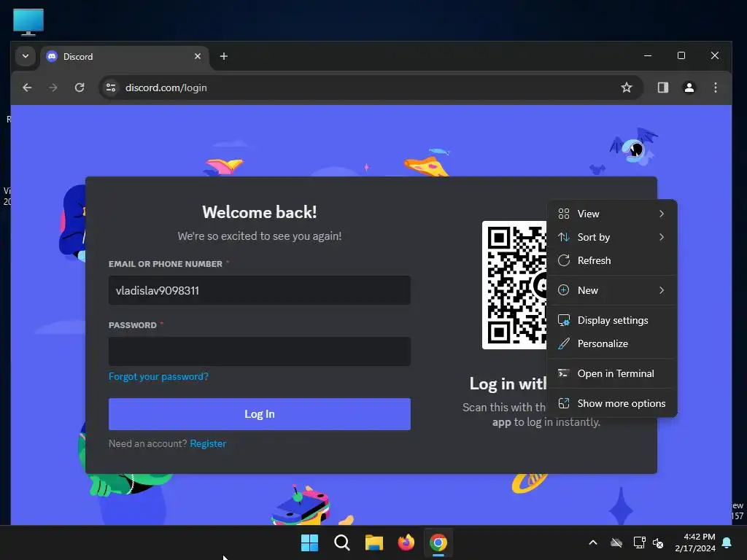747x560 pixels.
Task: Open site information icon in address bar
Action: click(111, 87)
